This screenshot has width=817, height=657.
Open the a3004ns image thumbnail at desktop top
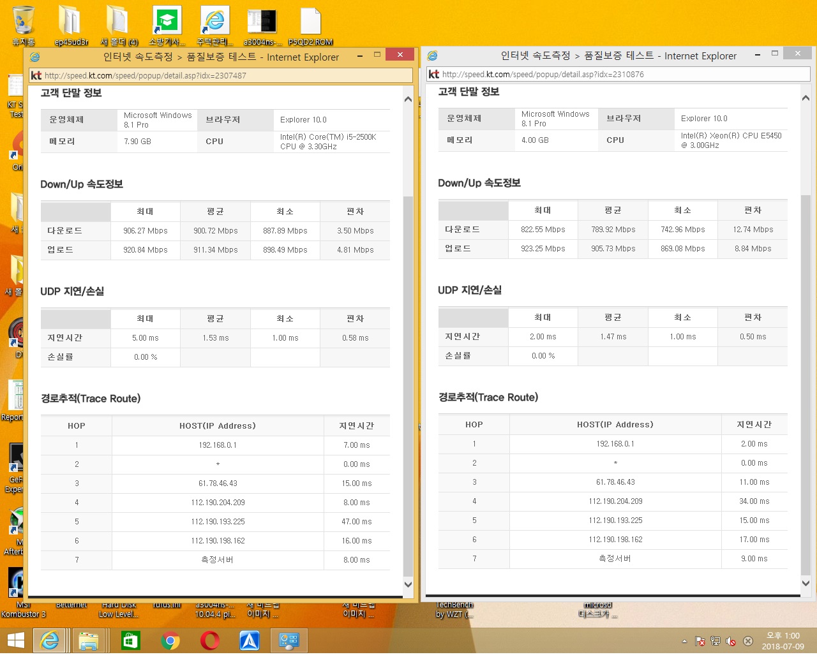click(262, 26)
